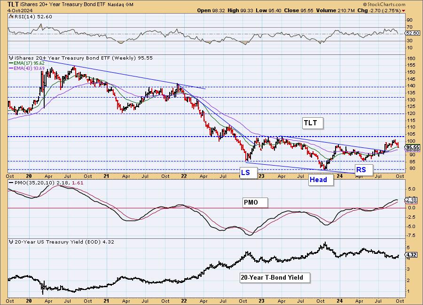Click the 95.55 price tag on axis
The width and height of the screenshot is (423, 305).
point(413,148)
